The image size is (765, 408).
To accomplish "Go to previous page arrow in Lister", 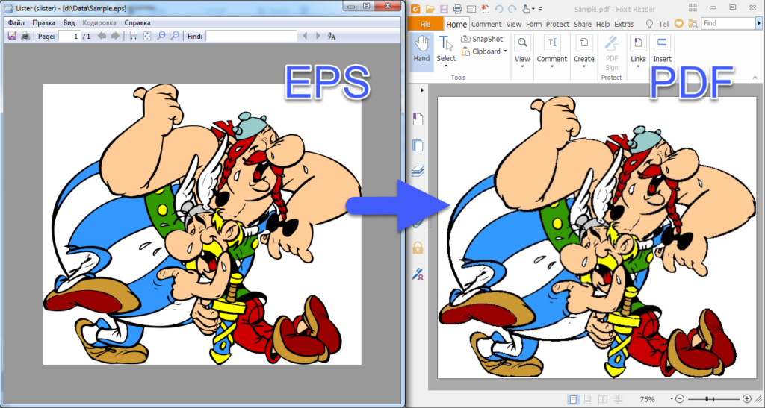I will (x=102, y=36).
